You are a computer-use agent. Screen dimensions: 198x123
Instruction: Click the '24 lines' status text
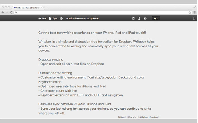(x=121, y=117)
